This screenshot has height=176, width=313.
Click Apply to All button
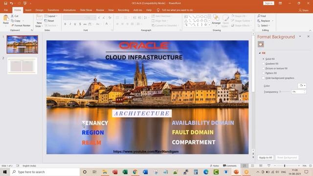coord(266,157)
